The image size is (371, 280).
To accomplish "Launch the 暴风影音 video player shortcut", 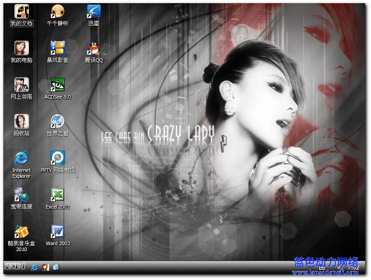I will click(57, 48).
